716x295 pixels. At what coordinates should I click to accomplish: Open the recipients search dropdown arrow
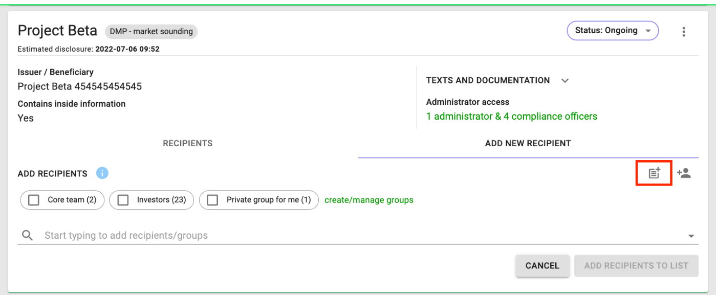point(691,236)
